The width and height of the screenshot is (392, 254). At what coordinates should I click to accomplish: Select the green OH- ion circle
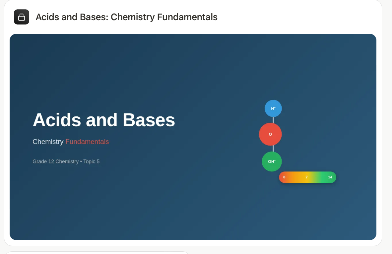[272, 161]
